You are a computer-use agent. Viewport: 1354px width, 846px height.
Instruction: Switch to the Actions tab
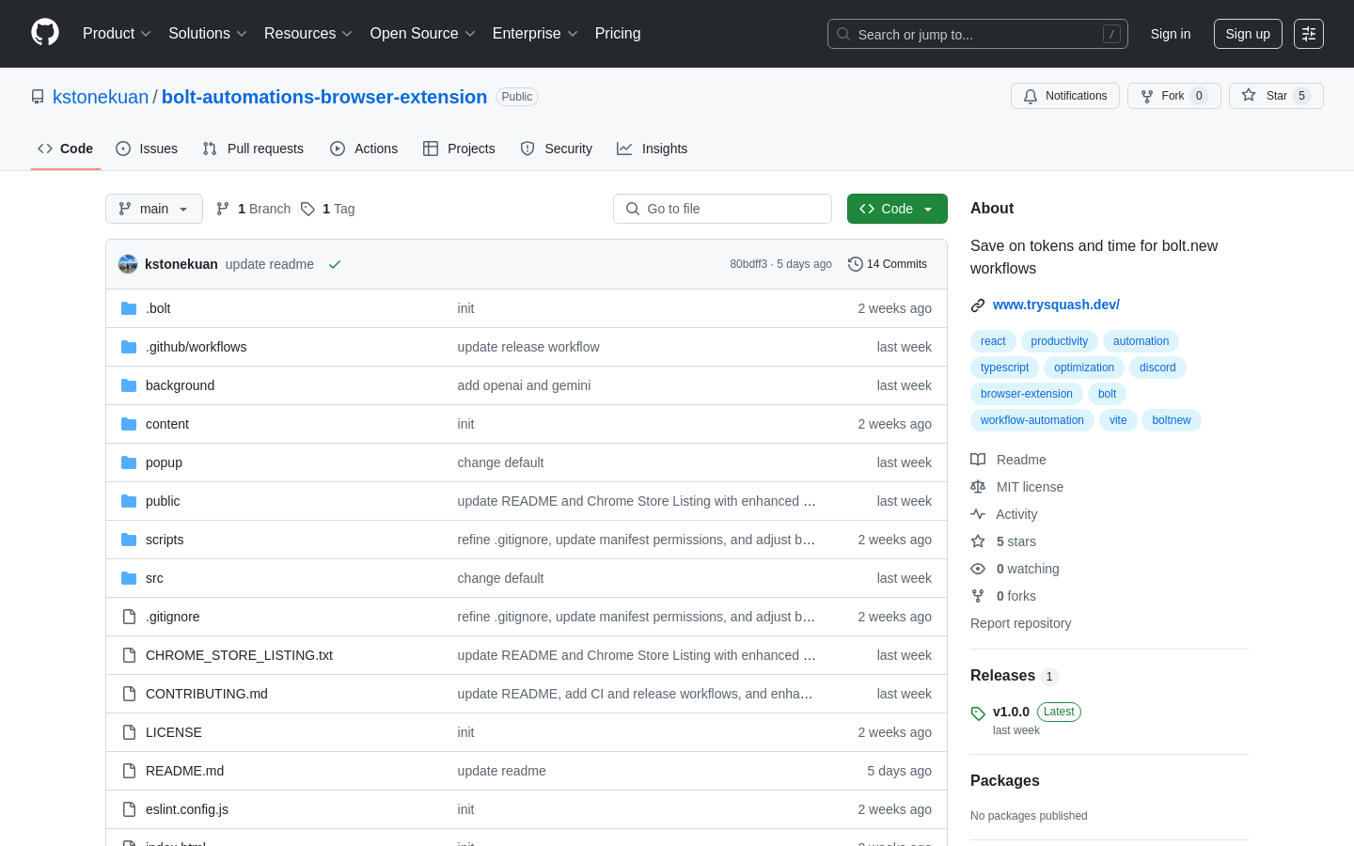coord(364,149)
